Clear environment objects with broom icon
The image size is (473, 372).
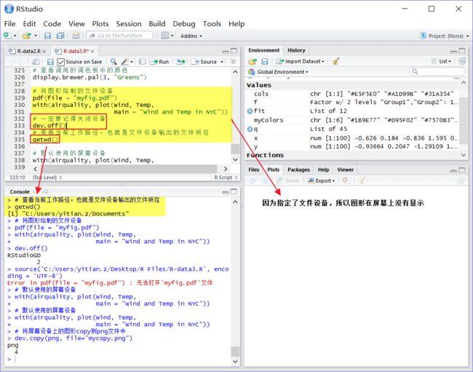[x=335, y=61]
